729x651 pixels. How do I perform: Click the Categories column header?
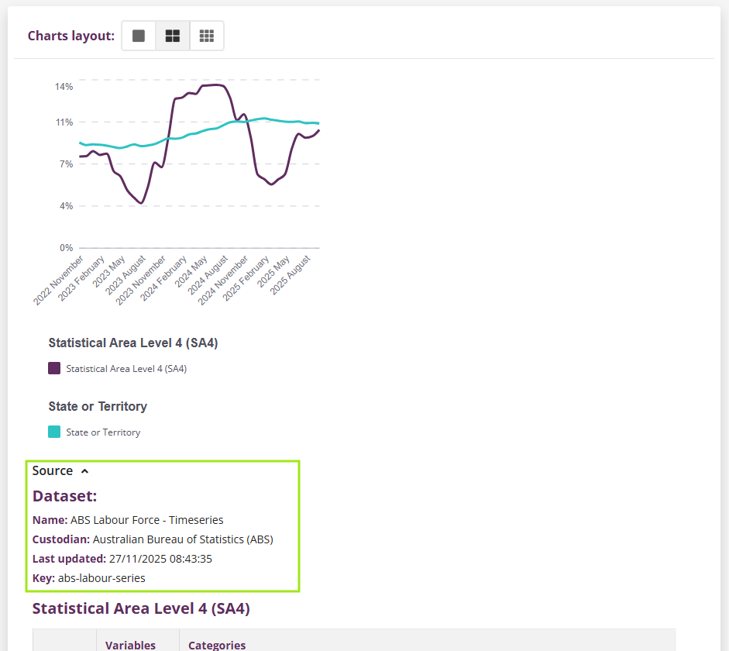click(x=217, y=645)
